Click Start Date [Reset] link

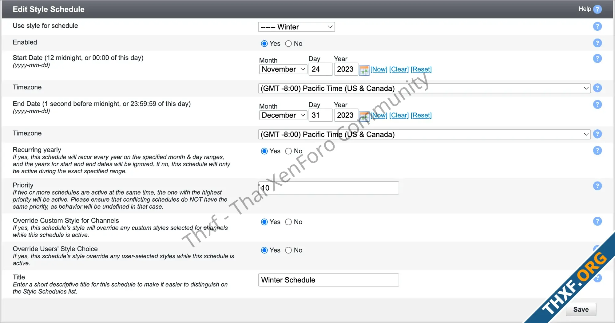tap(421, 69)
